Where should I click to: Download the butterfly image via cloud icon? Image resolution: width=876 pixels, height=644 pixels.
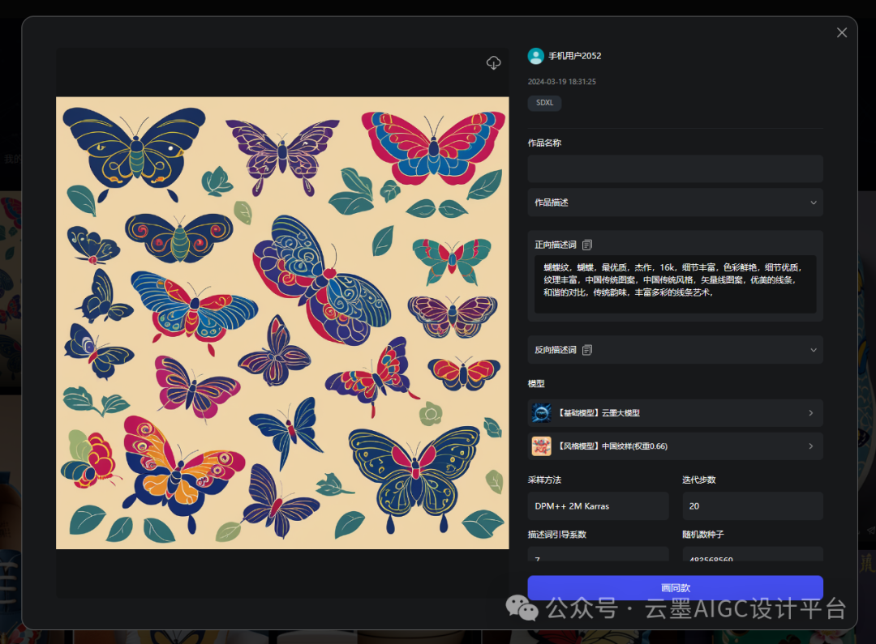coord(493,62)
